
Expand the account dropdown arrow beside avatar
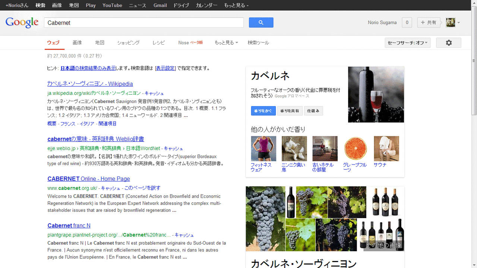[x=459, y=23]
